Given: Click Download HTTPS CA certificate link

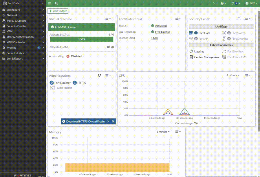Looking at the screenshot, I should 85,121.
